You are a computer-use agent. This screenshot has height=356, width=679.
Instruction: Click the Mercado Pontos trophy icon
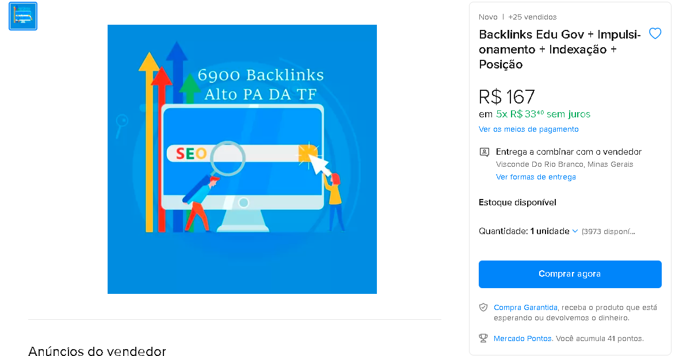click(483, 338)
